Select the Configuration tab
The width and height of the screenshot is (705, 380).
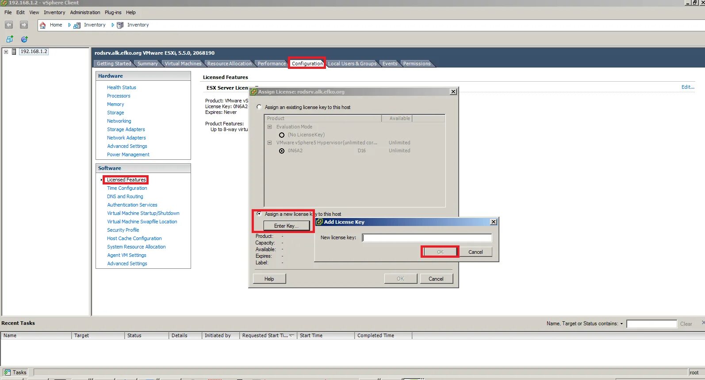tap(307, 64)
